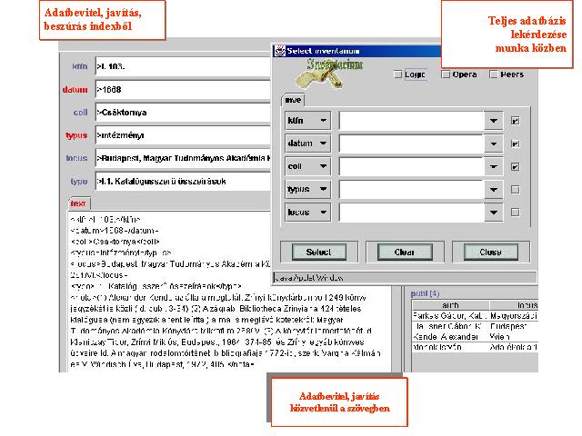Screen dimensions: 582x436
Task: Click the auth column header in publ table
Action: pyautogui.click(x=450, y=305)
